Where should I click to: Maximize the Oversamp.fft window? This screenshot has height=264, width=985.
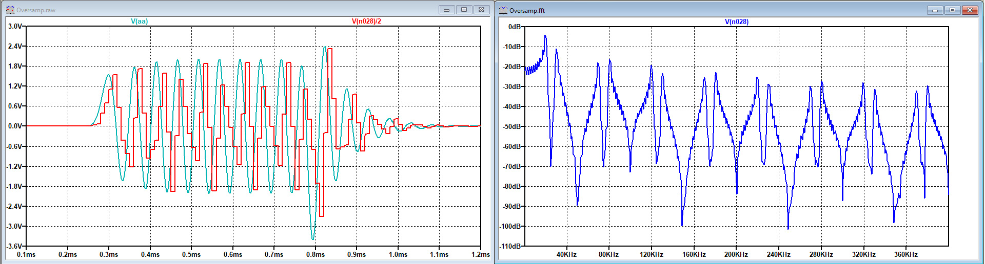coord(953,10)
